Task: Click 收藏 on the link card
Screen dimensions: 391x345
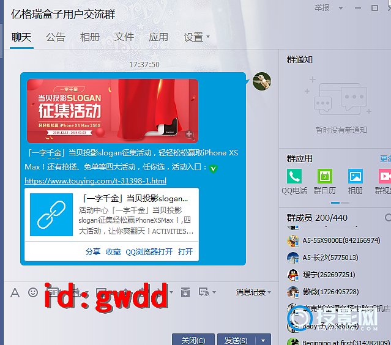Action: pyautogui.click(x=113, y=252)
